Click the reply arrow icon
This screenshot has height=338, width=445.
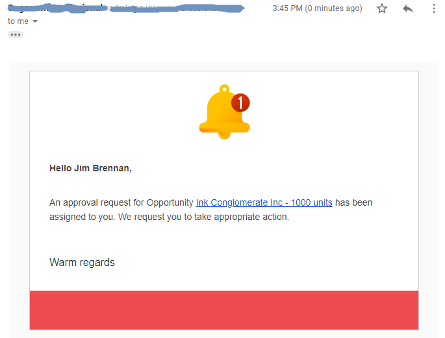coord(408,8)
